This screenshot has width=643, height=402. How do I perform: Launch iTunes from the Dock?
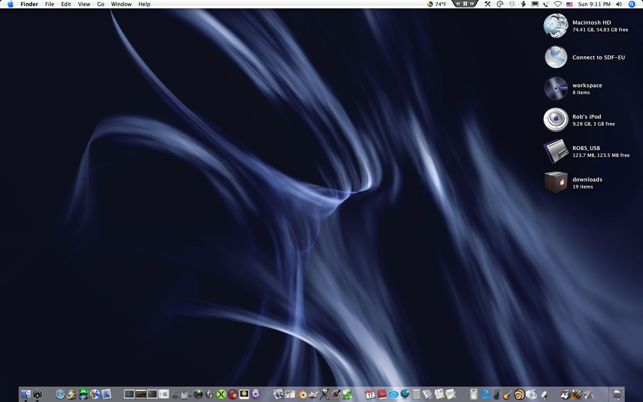(x=531, y=394)
